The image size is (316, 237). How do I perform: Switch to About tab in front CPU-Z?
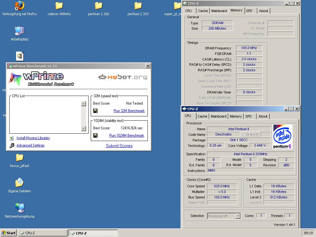(263, 116)
